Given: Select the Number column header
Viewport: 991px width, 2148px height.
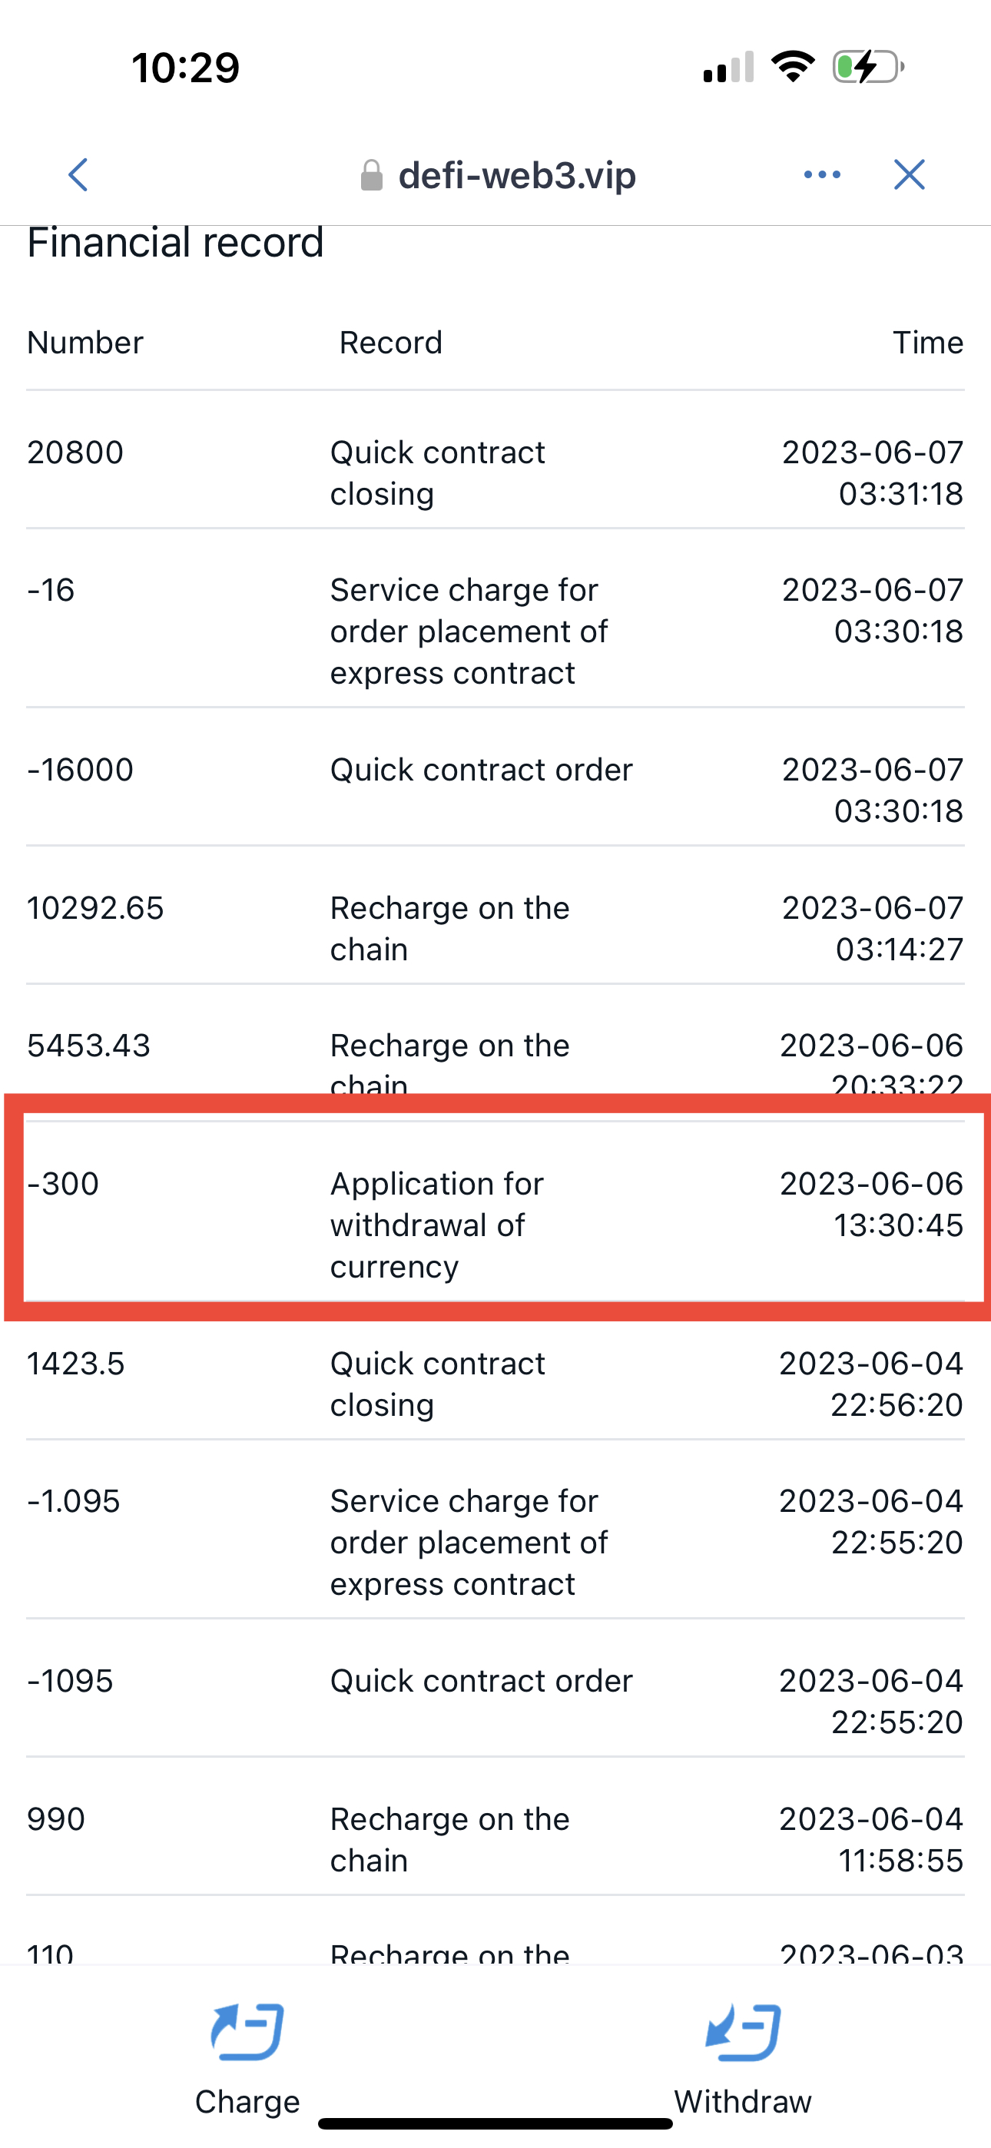Looking at the screenshot, I should point(85,343).
